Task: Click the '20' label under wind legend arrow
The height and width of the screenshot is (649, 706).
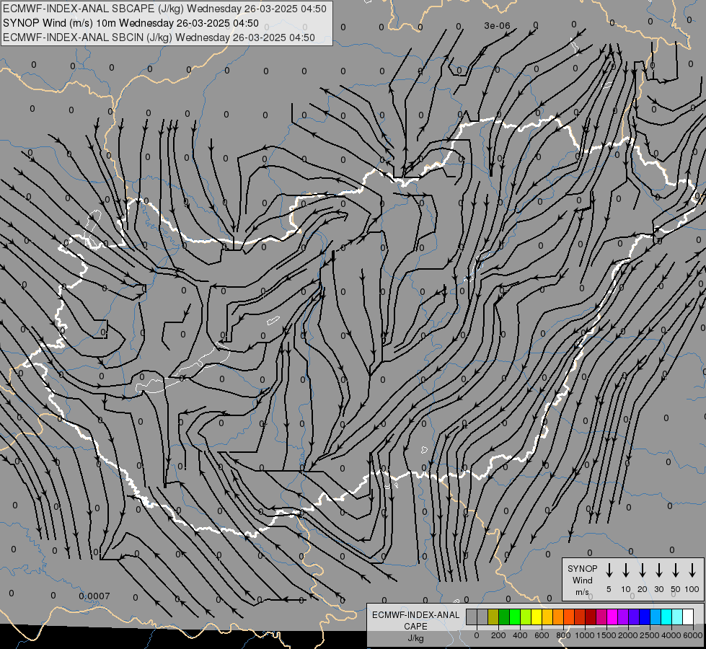Action: coord(642,589)
